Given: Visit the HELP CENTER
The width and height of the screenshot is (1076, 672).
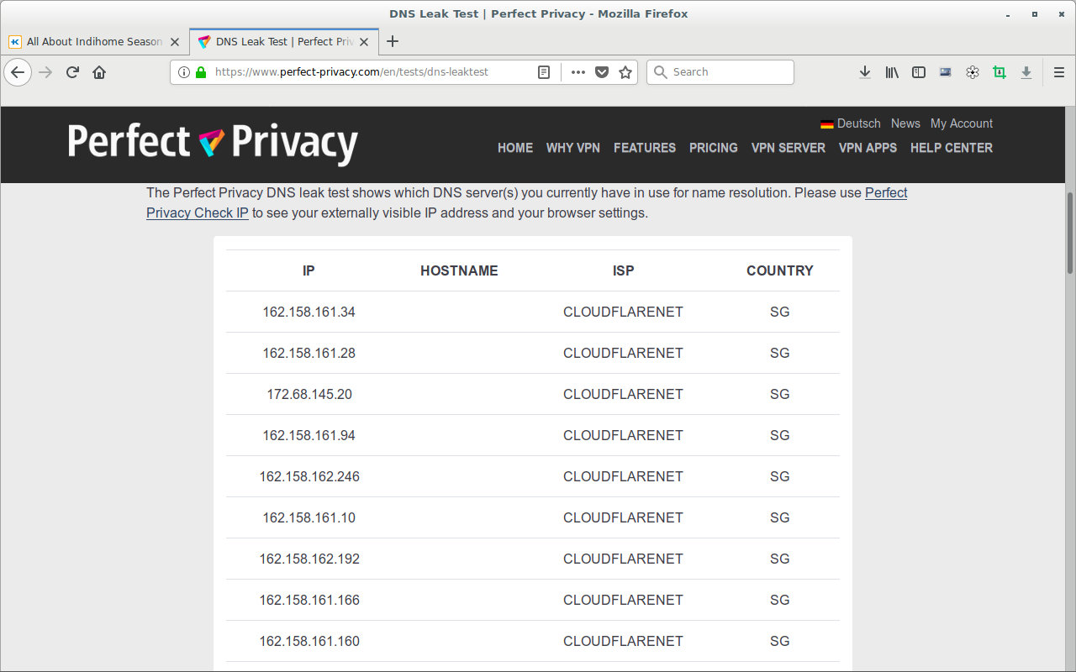Looking at the screenshot, I should (x=952, y=148).
